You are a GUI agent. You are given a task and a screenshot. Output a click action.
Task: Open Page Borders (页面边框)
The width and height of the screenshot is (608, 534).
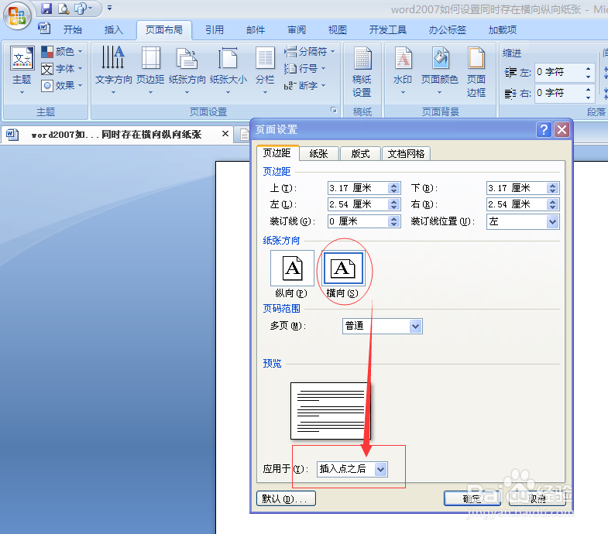coord(476,72)
